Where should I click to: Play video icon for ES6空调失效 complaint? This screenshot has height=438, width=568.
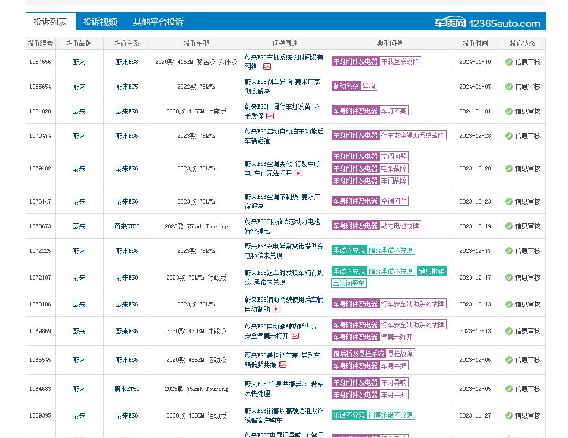(x=298, y=173)
